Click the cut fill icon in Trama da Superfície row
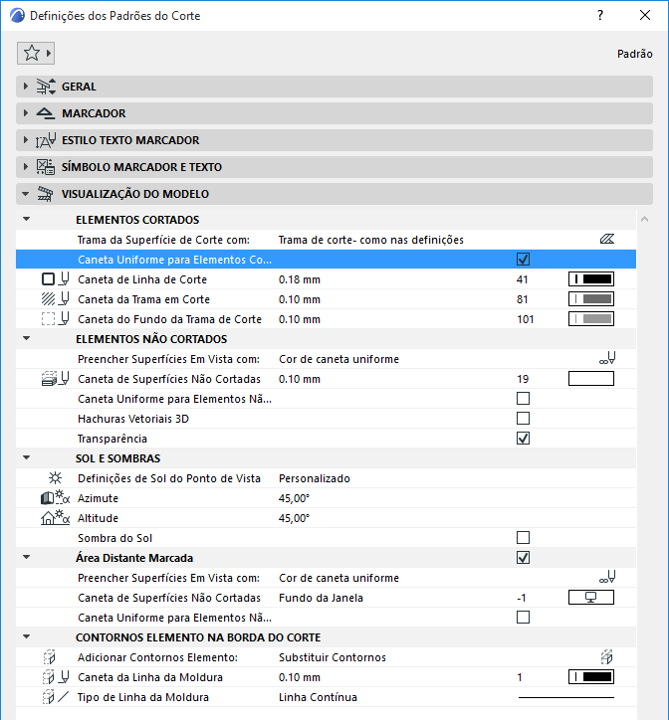669x720 pixels. coord(607,240)
